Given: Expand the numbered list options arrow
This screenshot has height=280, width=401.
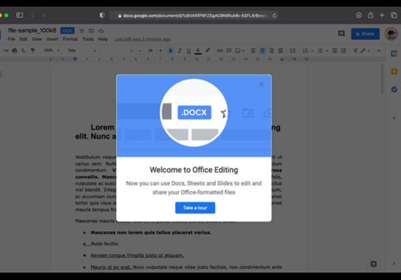Looking at the screenshot, I should point(312,51).
